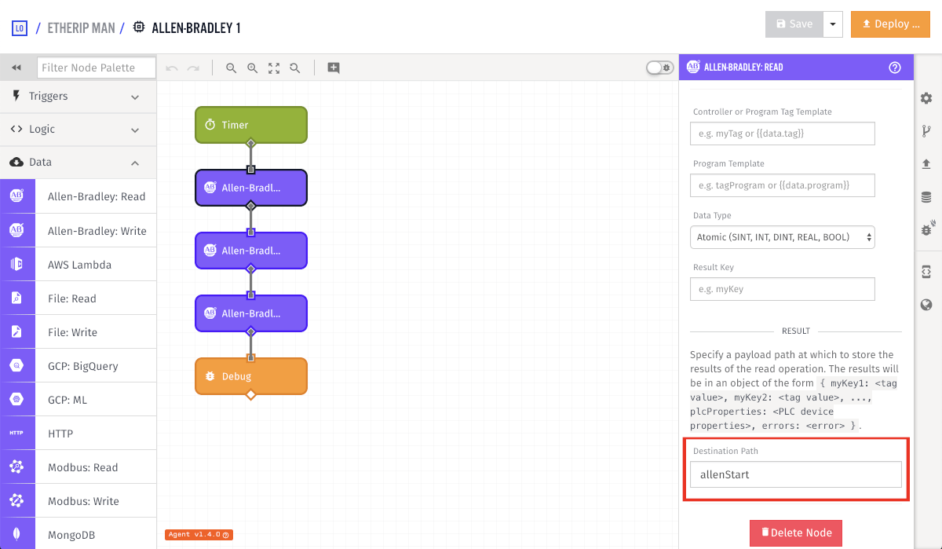Collapse the Data palette section
The width and height of the screenshot is (942, 549).
click(x=78, y=162)
